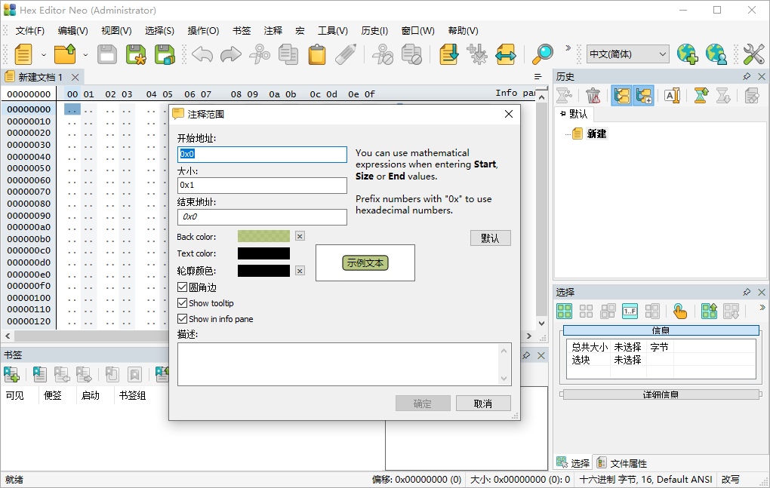Toggle Show in info pane setting
770x488 pixels.
[x=183, y=318]
